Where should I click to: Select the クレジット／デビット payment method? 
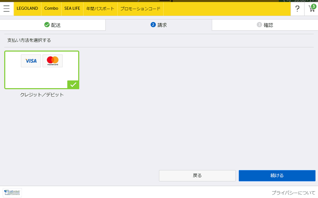pyautogui.click(x=42, y=70)
